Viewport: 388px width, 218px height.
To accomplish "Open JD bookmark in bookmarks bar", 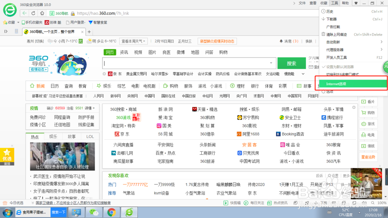I will tap(53, 22).
